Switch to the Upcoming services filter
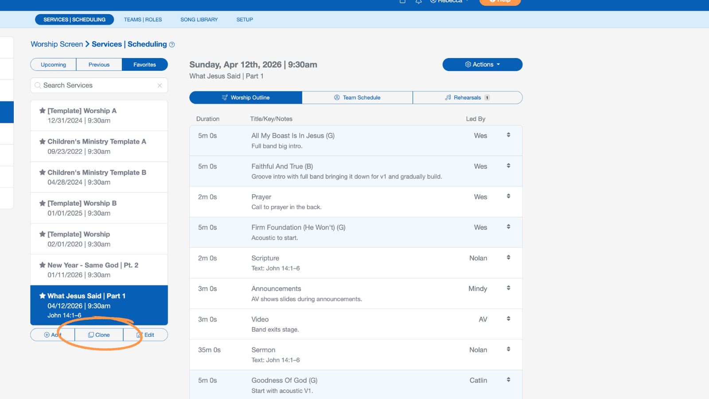Image resolution: width=709 pixels, height=399 pixels. (53, 65)
